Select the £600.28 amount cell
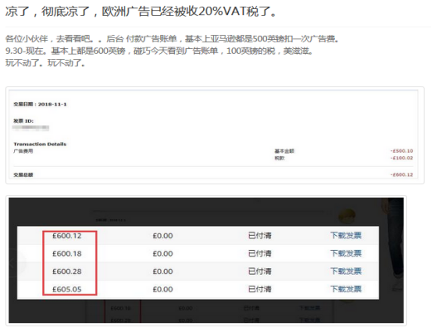Screen dimensions: 432x328 coord(67,272)
